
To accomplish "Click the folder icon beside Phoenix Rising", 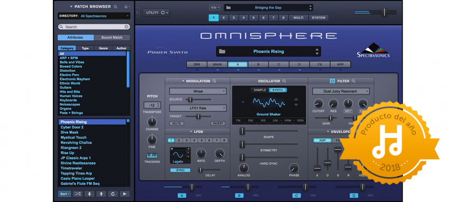I will pyautogui.click(x=222, y=51).
